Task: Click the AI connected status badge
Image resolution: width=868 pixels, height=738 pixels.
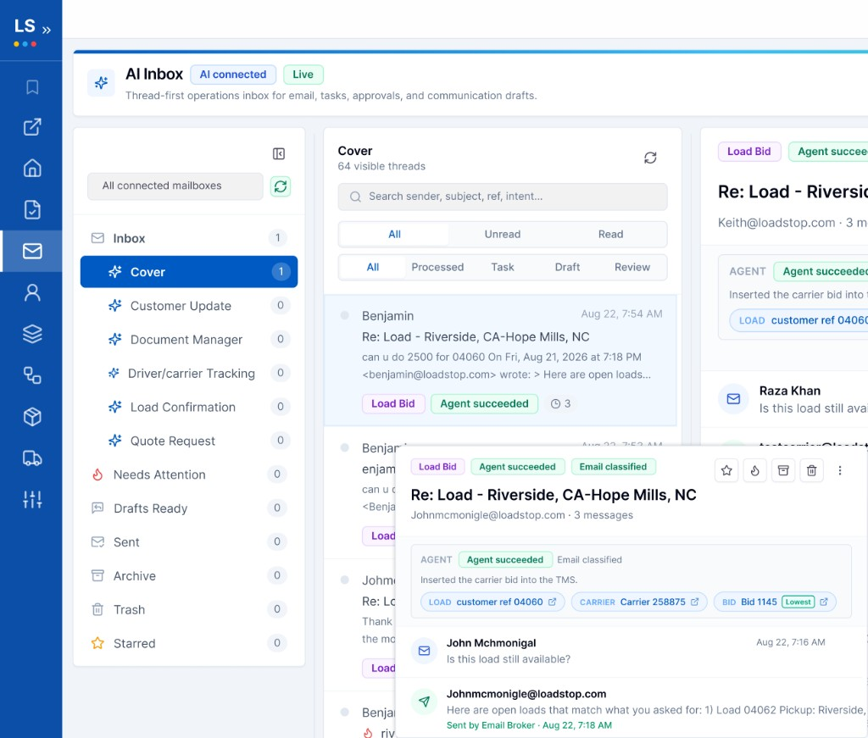Action: 233,74
